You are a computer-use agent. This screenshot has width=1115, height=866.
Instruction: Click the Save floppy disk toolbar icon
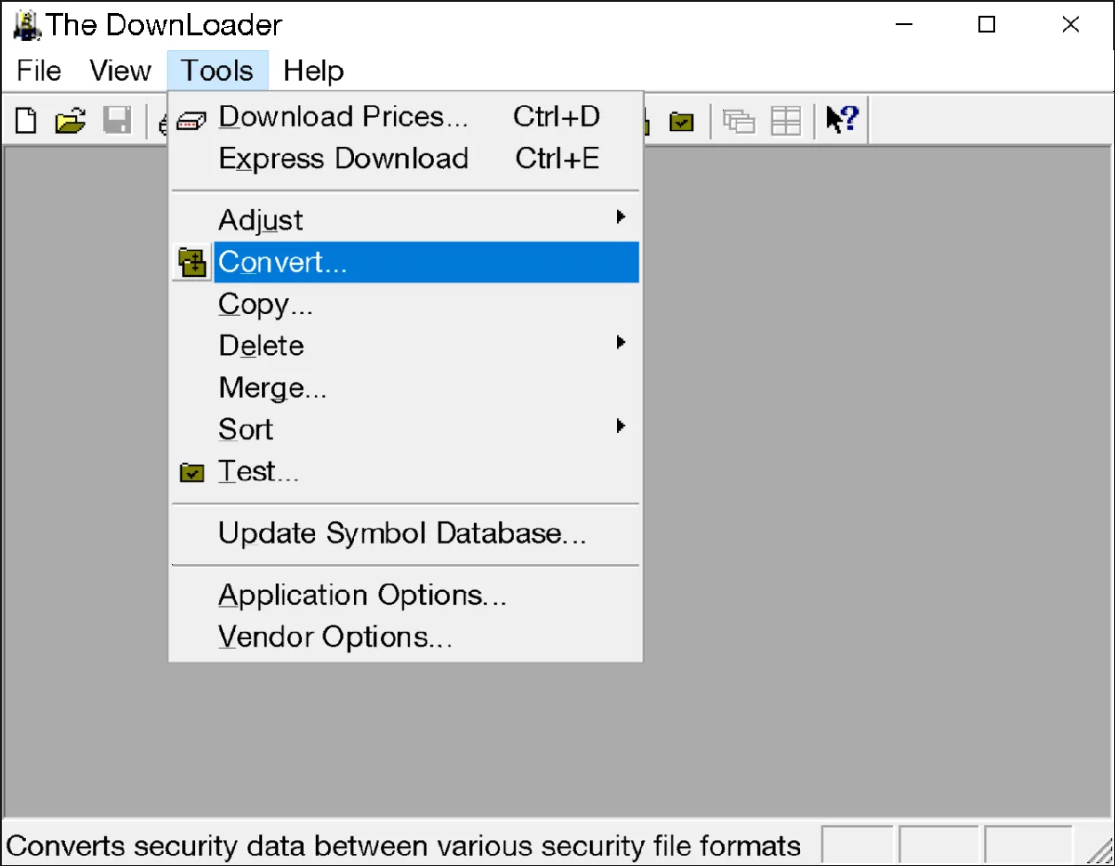coord(116,121)
